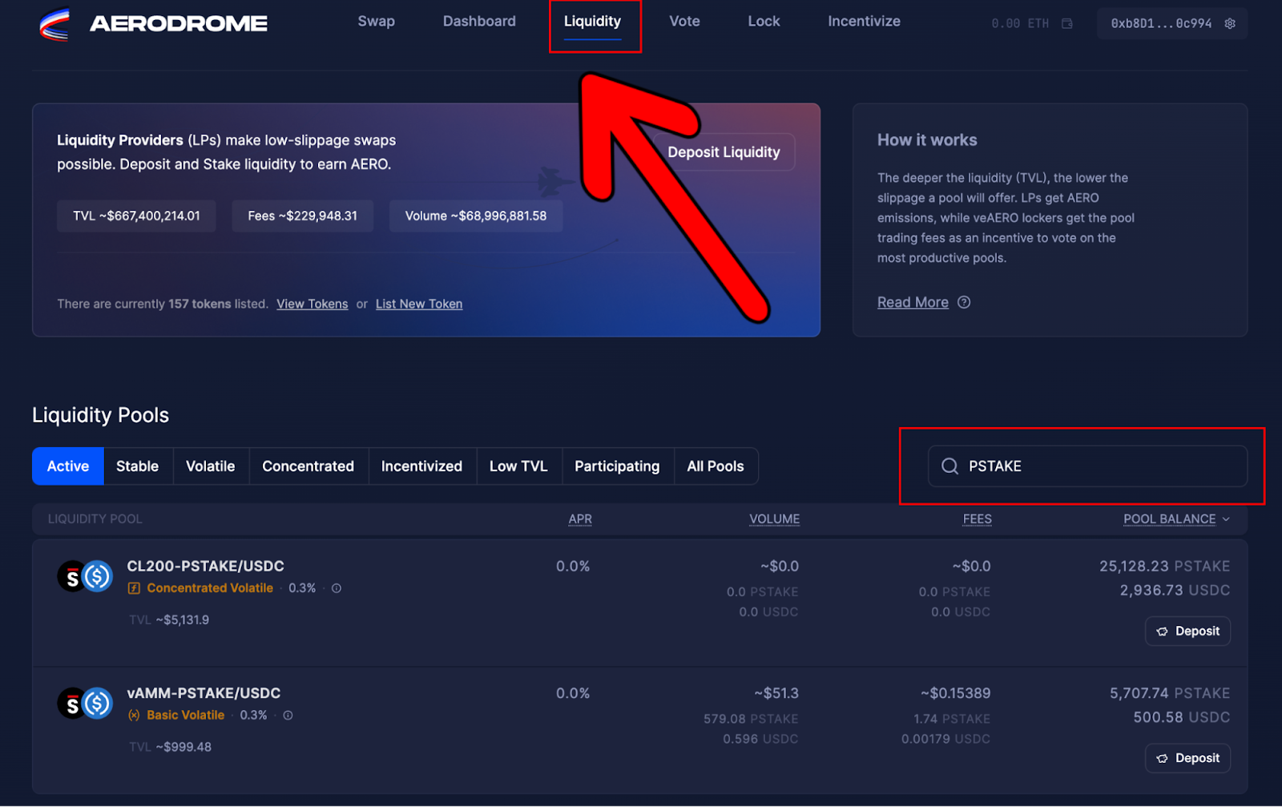Open the wallet balance icon next to 0.00 ETH
1282x807 pixels.
click(x=1067, y=23)
